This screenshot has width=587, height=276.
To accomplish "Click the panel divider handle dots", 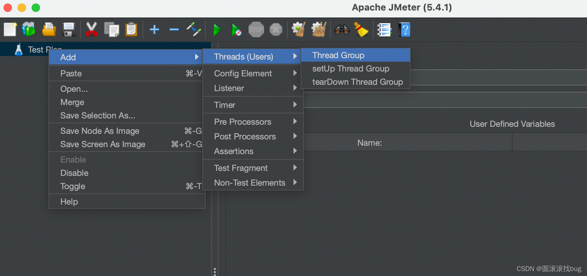I will pyautogui.click(x=215, y=272).
